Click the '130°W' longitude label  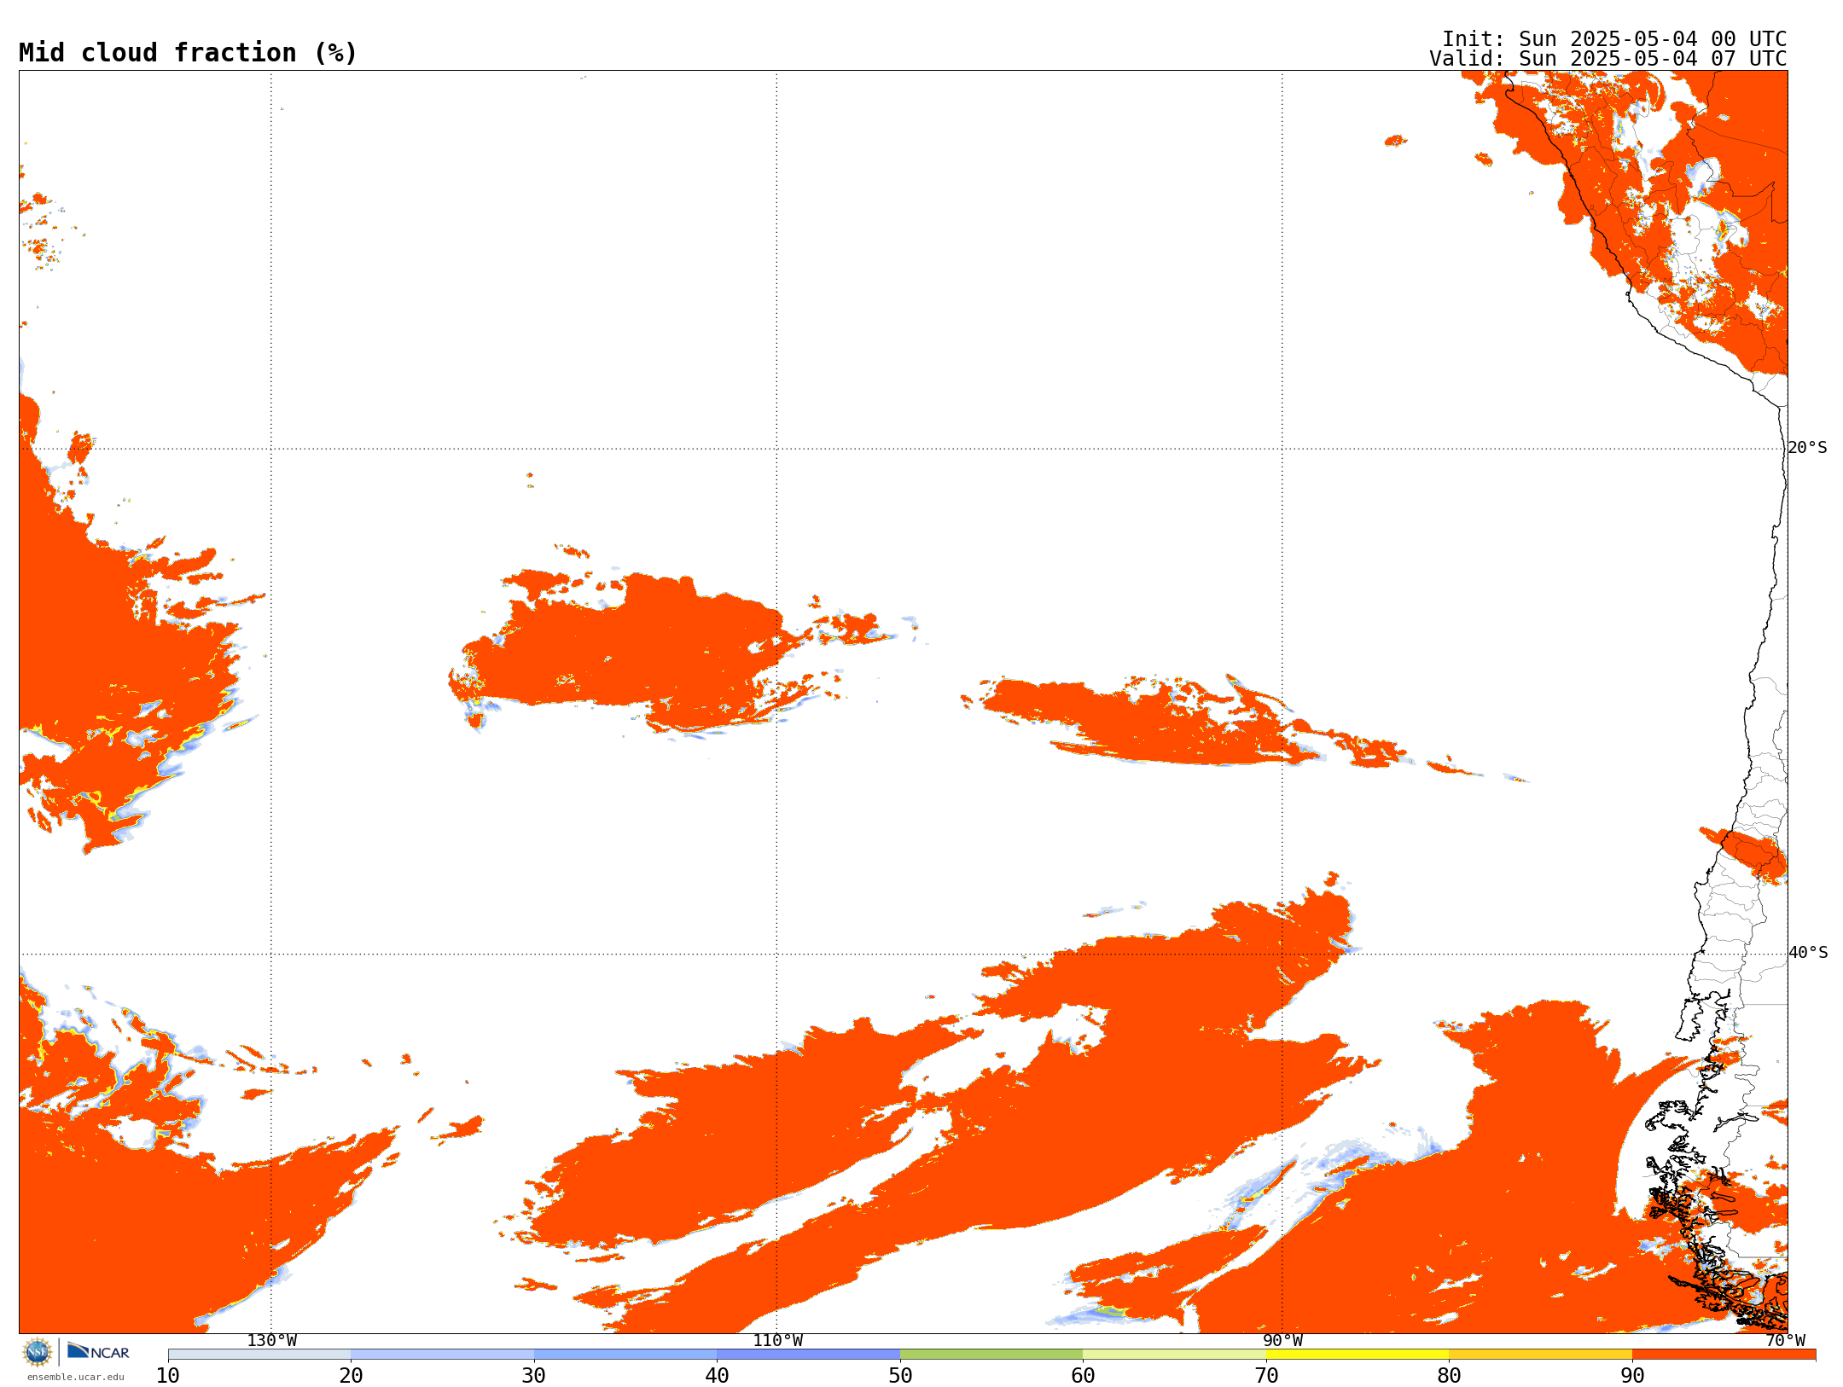tap(272, 1341)
